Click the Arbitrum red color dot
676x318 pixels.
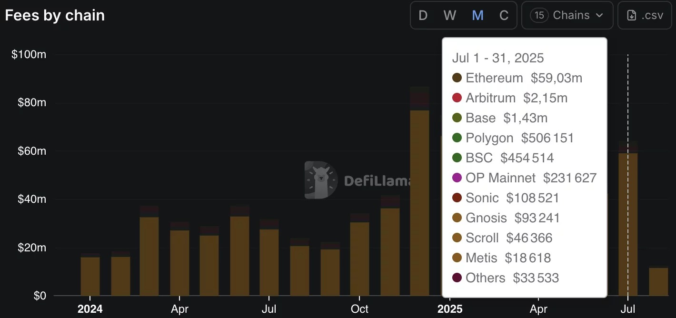(457, 98)
